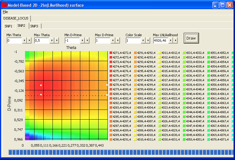Increase Color Scale with right arrow

[148, 40]
